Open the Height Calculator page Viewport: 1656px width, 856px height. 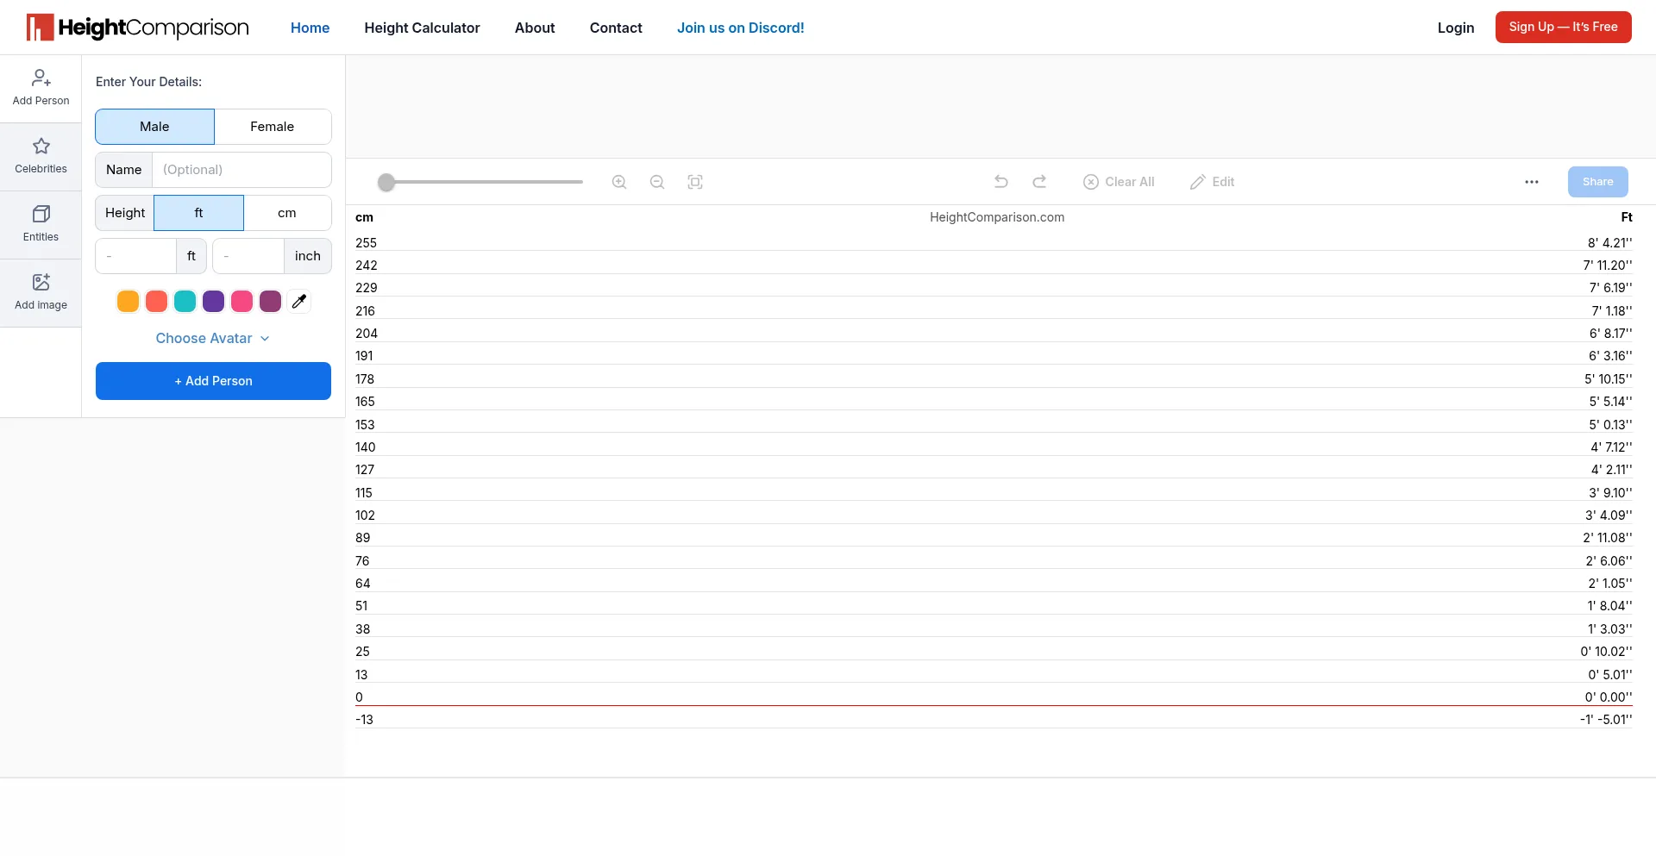pos(422,28)
